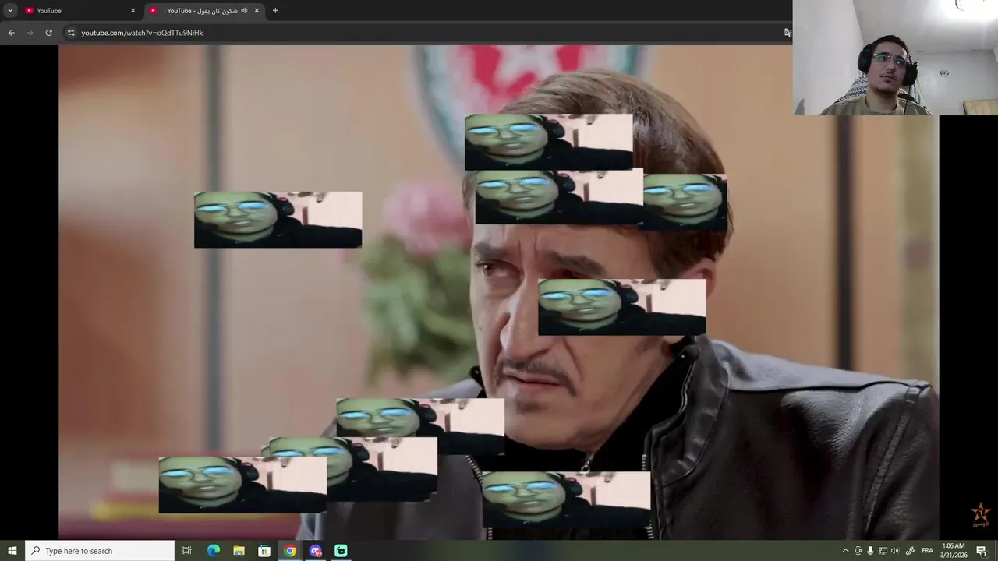Open the tab search dropdown arrow
The height and width of the screenshot is (561, 998).
point(10,10)
